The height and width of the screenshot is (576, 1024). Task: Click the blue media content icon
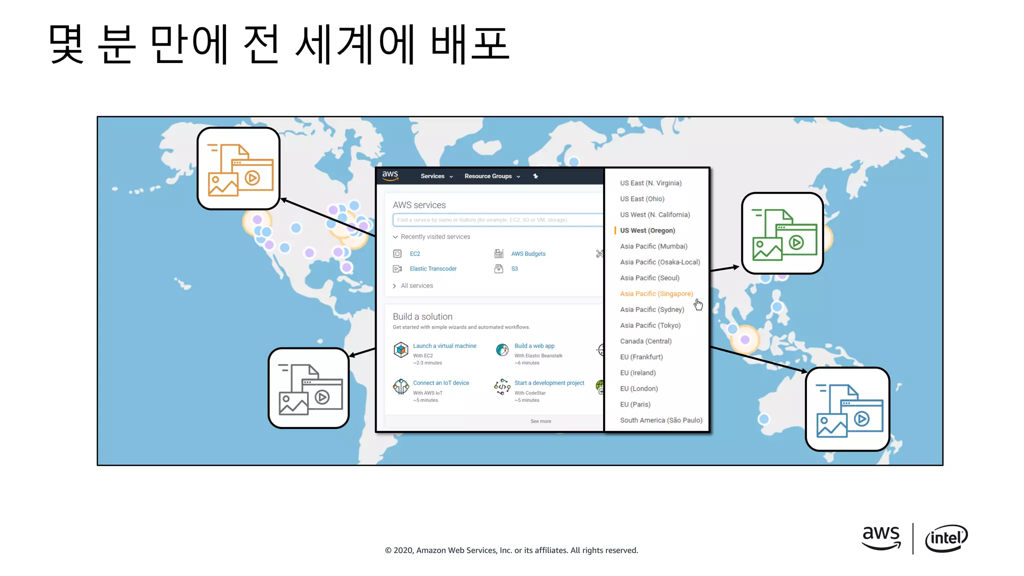847,409
